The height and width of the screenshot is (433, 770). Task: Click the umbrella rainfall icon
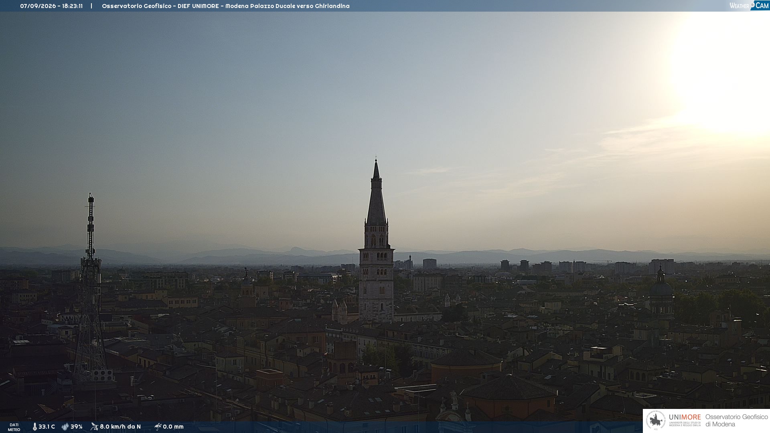[158, 427]
